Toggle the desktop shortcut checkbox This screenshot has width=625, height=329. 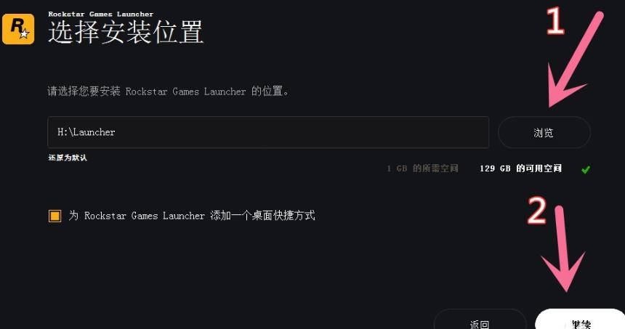coord(55,216)
